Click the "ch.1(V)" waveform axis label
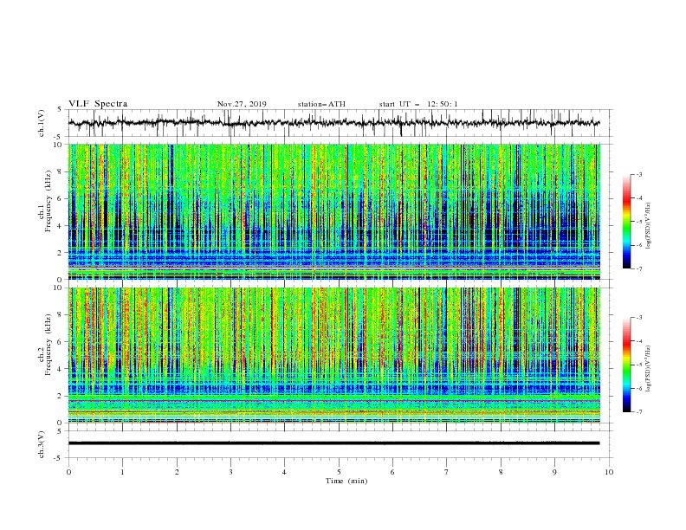686x530 pixels. pyautogui.click(x=42, y=123)
